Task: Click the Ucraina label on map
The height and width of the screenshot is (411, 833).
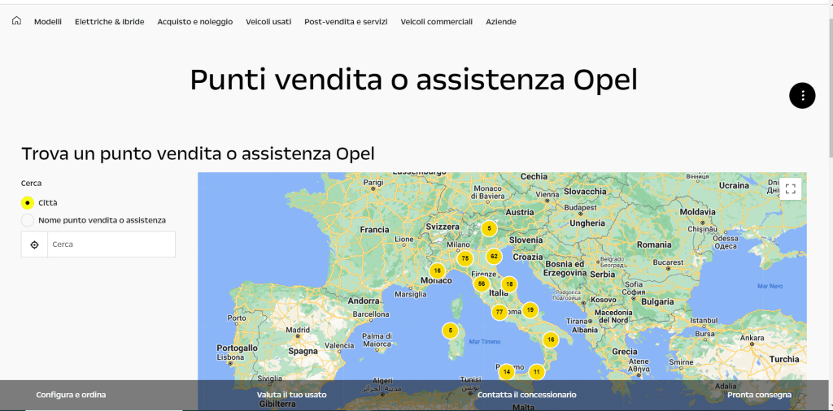Action: pyautogui.click(x=734, y=186)
